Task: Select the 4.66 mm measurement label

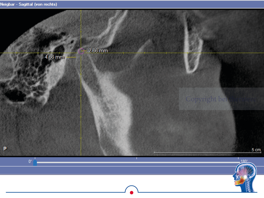Action: (55, 57)
